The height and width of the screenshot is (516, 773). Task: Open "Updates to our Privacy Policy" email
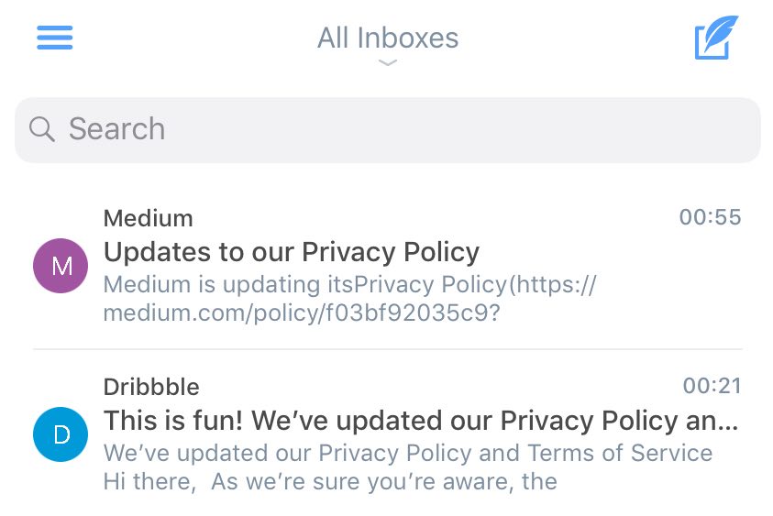(292, 252)
